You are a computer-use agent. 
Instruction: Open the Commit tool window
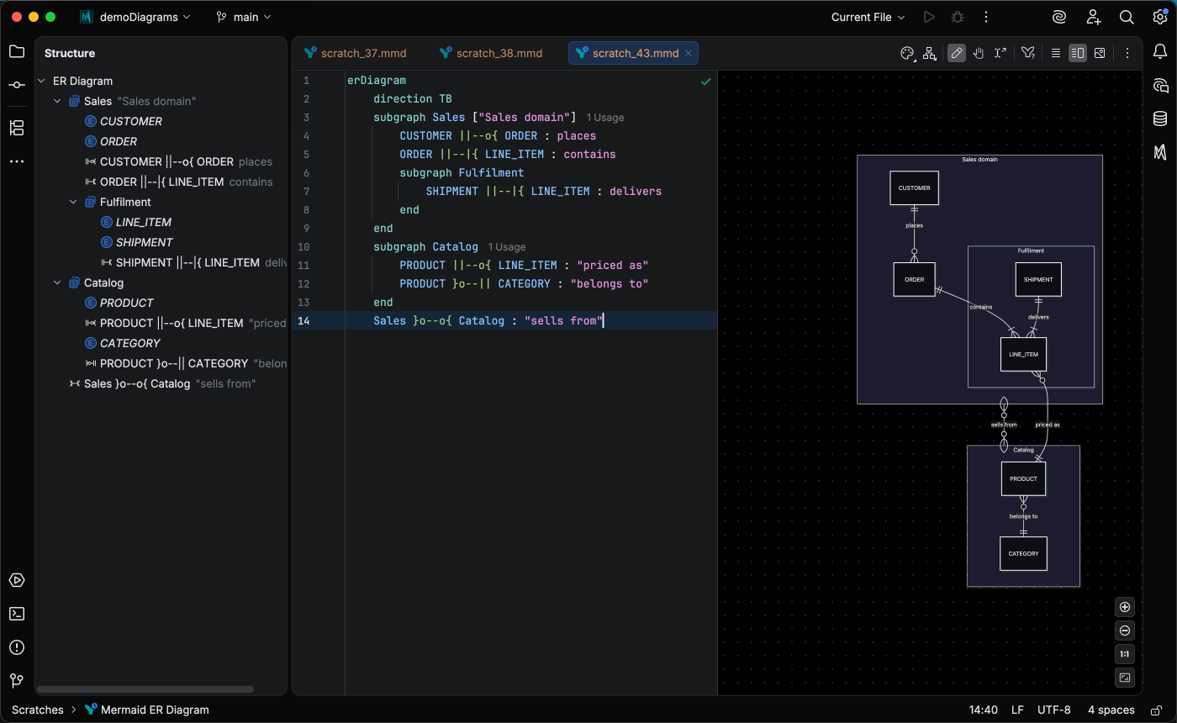[17, 85]
